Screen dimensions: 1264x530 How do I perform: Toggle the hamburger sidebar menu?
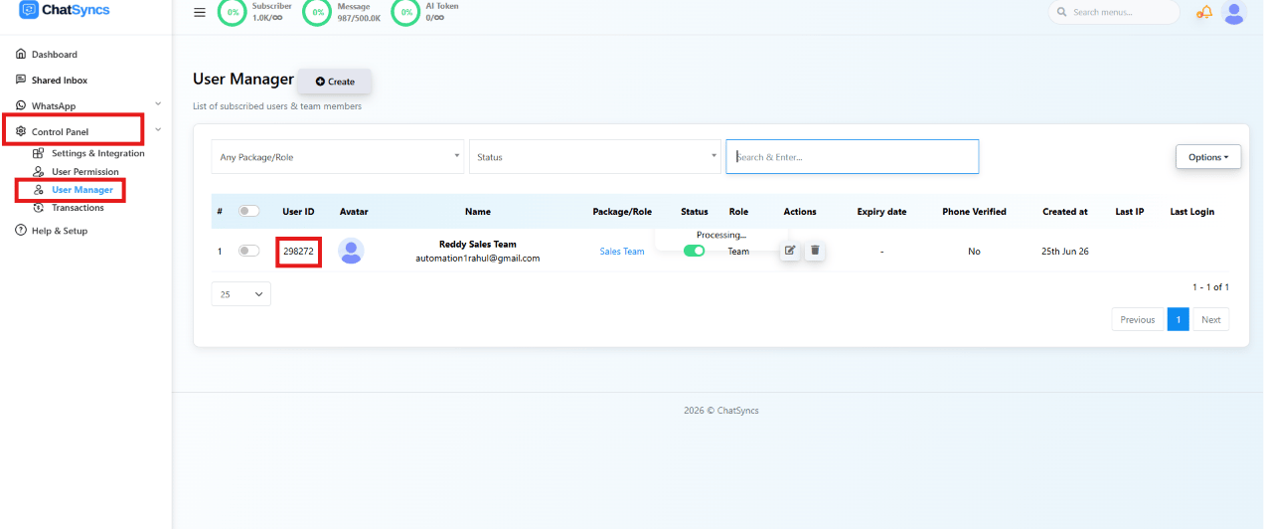pos(200,13)
